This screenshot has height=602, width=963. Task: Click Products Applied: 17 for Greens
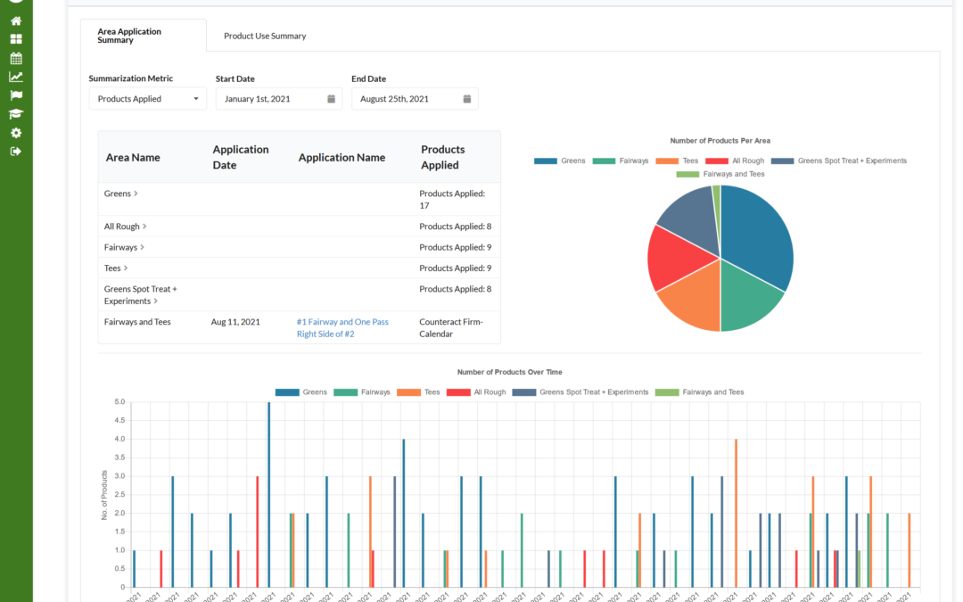452,200
